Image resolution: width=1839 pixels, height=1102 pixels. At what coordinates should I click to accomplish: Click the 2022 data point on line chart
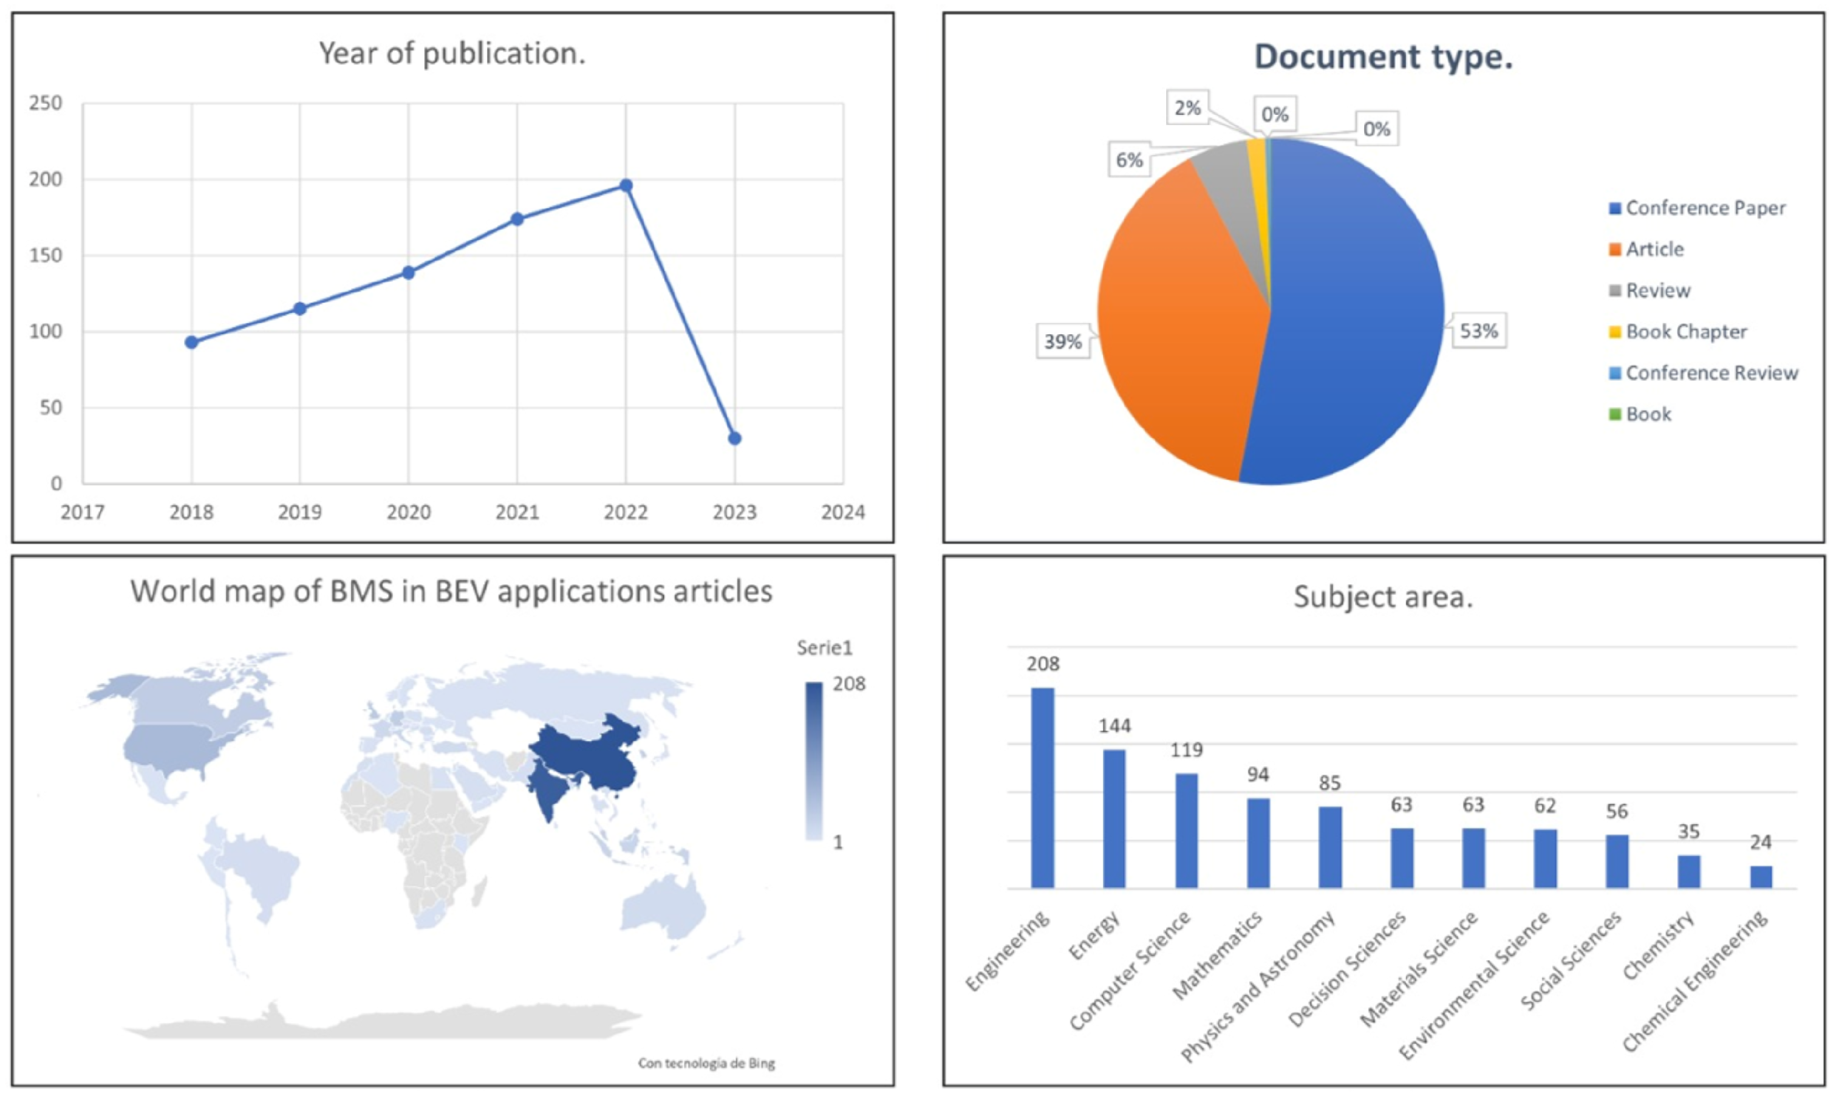[626, 186]
